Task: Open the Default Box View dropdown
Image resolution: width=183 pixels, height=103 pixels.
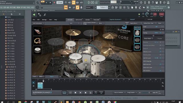Action: coord(150,23)
